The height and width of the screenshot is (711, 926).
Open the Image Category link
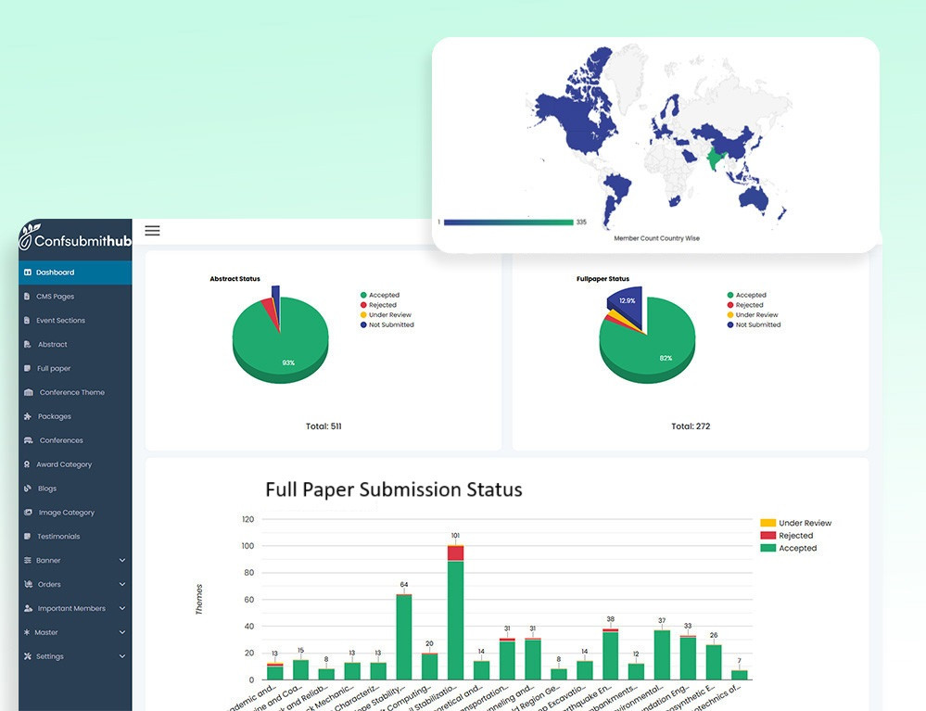66,513
